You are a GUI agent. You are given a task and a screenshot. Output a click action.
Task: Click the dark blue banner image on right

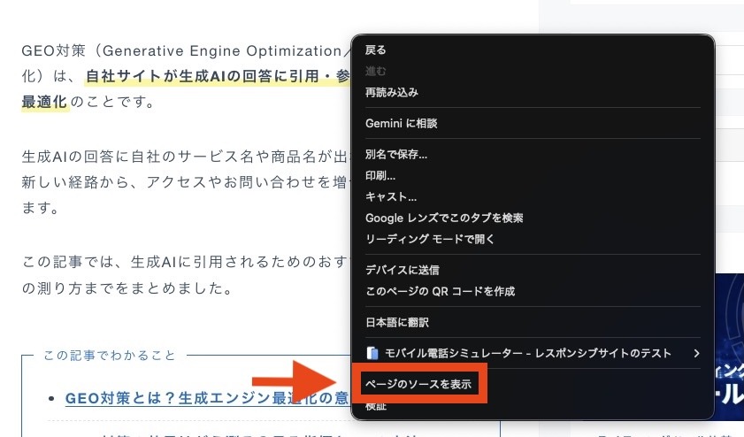(x=729, y=347)
